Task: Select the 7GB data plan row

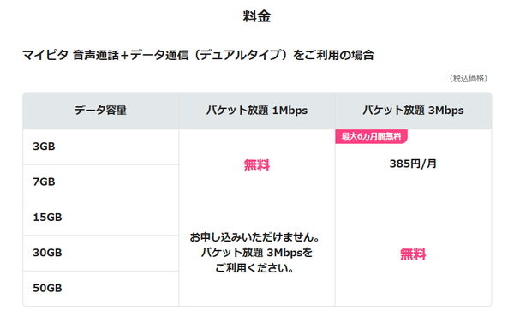Action: coord(100,182)
